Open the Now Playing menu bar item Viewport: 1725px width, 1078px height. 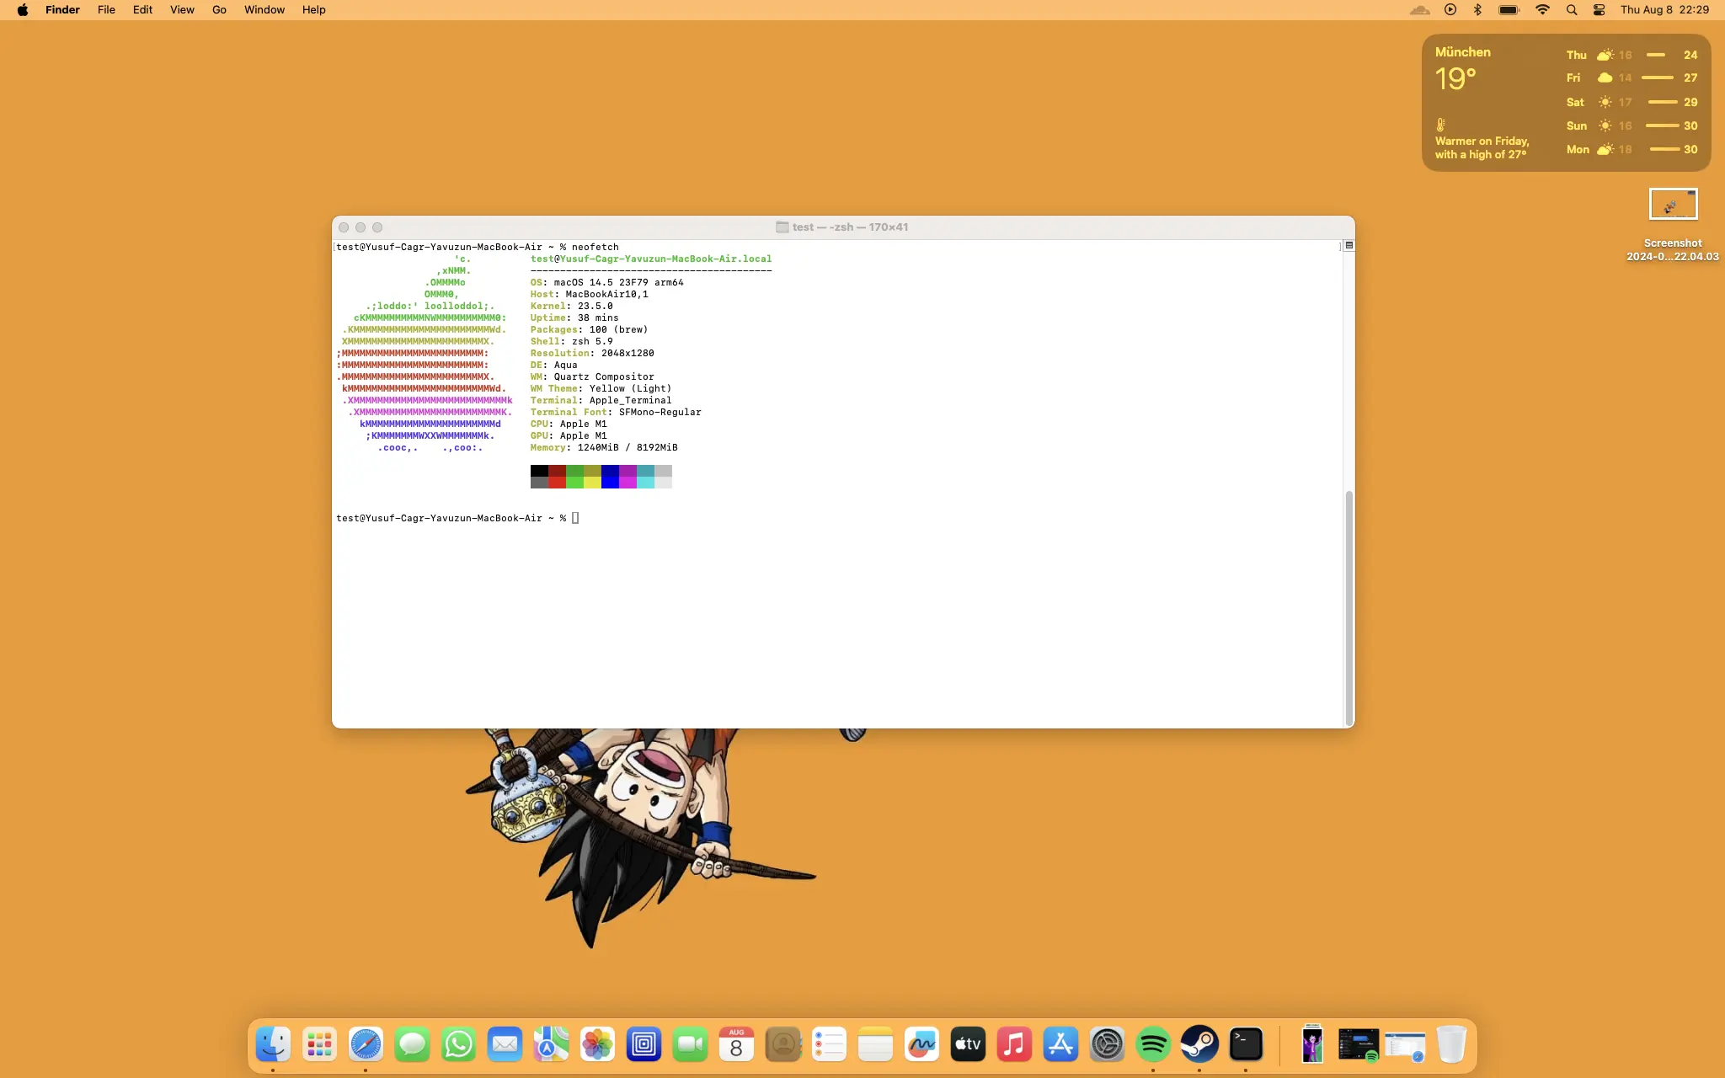(x=1450, y=10)
